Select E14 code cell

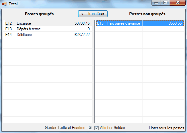[x=9, y=35]
